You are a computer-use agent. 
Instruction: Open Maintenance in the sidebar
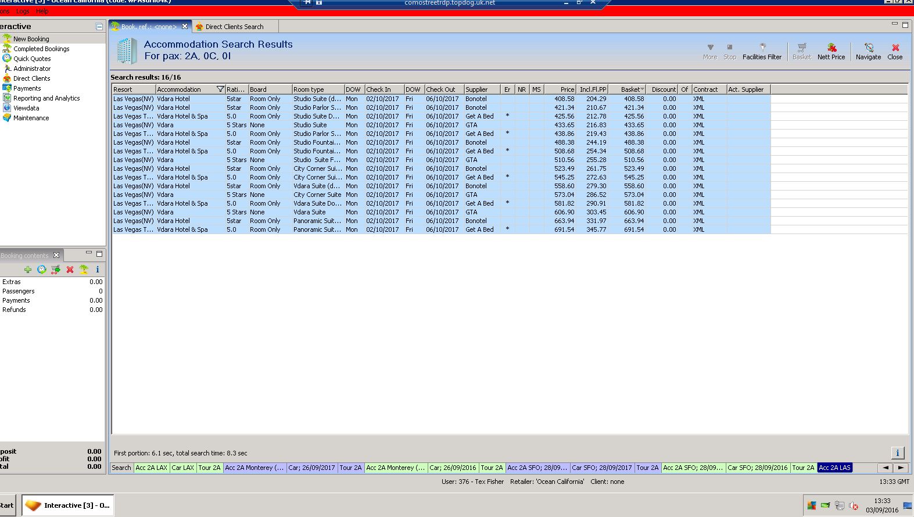tap(31, 118)
